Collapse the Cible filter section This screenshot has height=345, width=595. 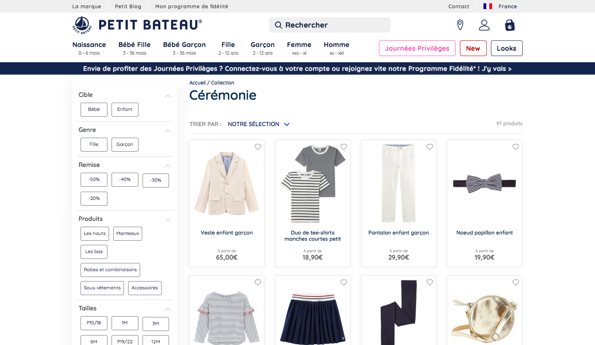coord(168,96)
